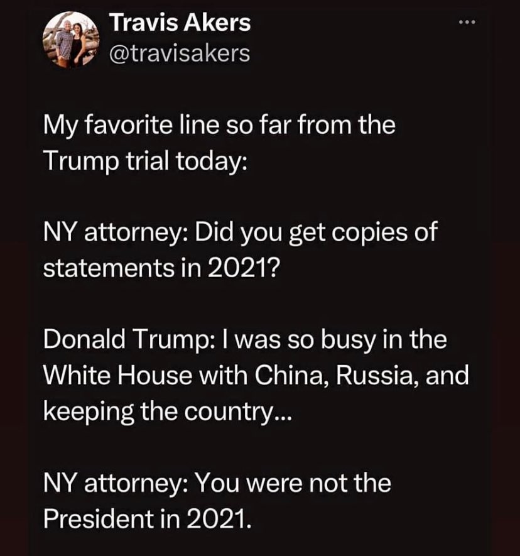The image size is (520, 556).
Task: Click the final "President in 2021." line
Action: 148,519
